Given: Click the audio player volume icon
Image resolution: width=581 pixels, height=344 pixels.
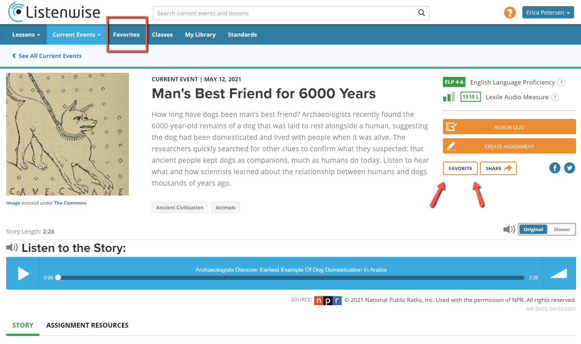Looking at the screenshot, I should [x=559, y=273].
